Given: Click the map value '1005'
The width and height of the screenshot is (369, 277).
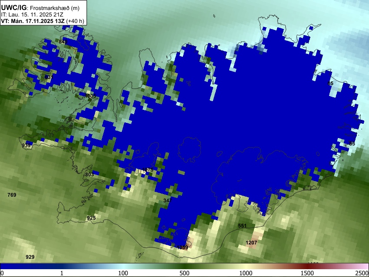Looking at the screenshot, I should click(x=90, y=96).
